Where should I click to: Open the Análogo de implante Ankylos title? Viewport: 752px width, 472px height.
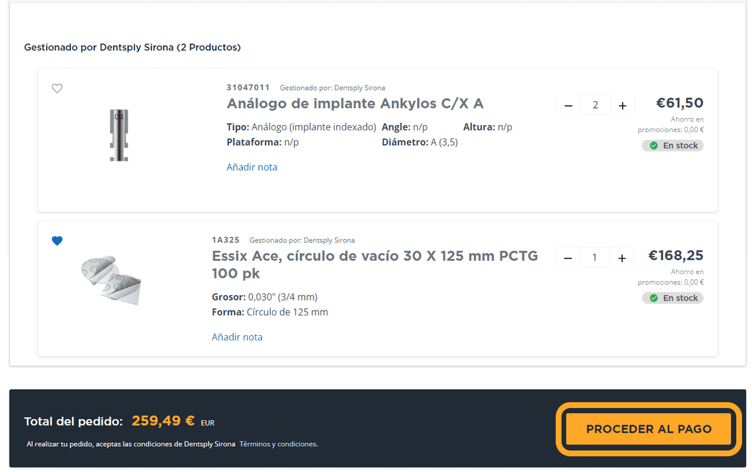[355, 104]
